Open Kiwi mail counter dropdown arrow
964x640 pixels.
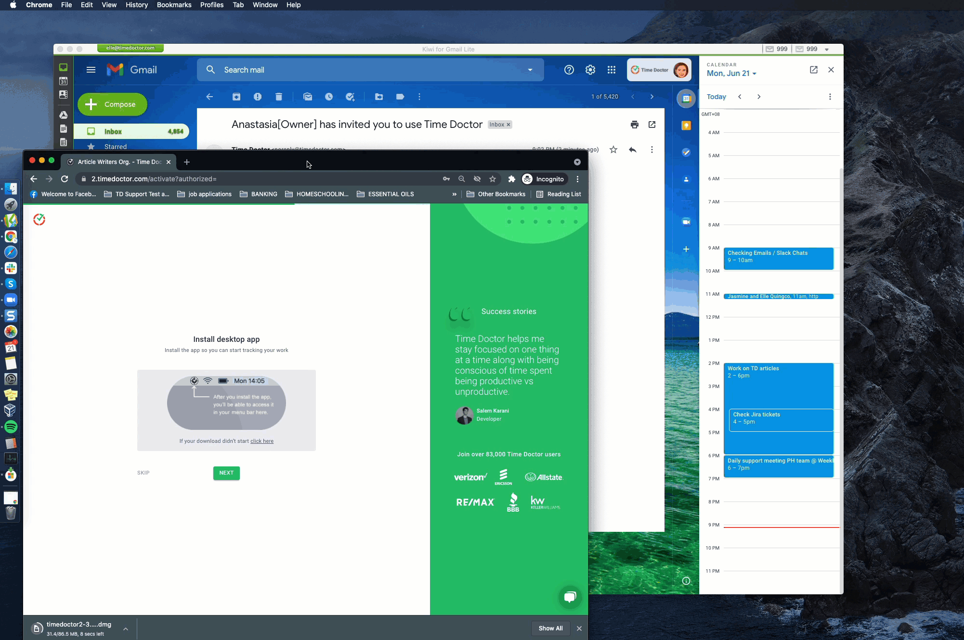pyautogui.click(x=827, y=49)
